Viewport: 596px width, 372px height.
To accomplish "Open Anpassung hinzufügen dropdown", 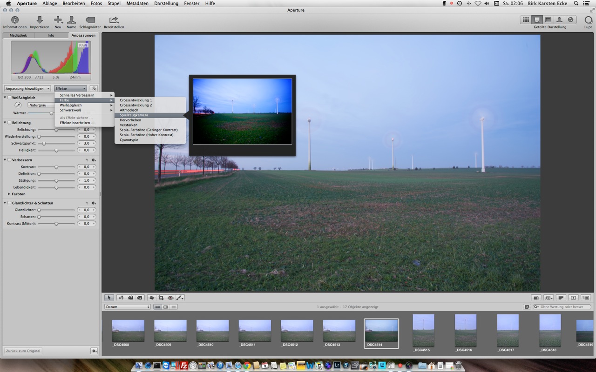I will [x=27, y=88].
